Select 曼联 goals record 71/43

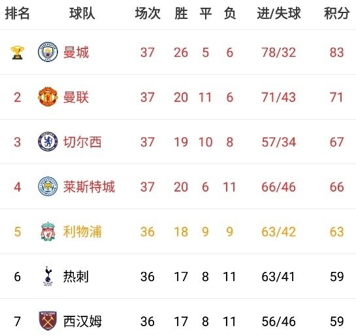click(x=278, y=97)
